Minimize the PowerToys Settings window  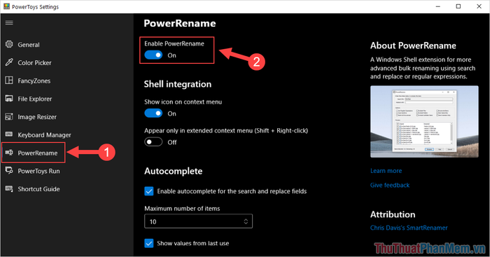click(x=437, y=6)
